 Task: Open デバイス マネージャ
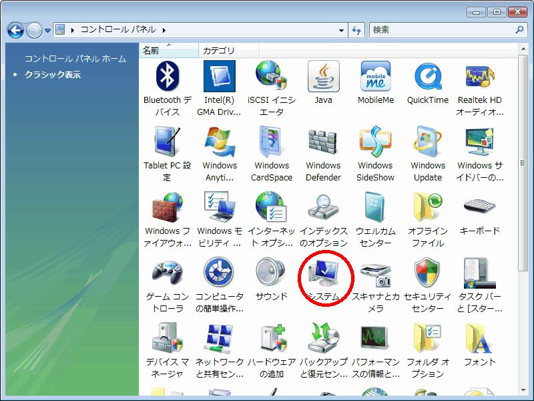tap(168, 350)
